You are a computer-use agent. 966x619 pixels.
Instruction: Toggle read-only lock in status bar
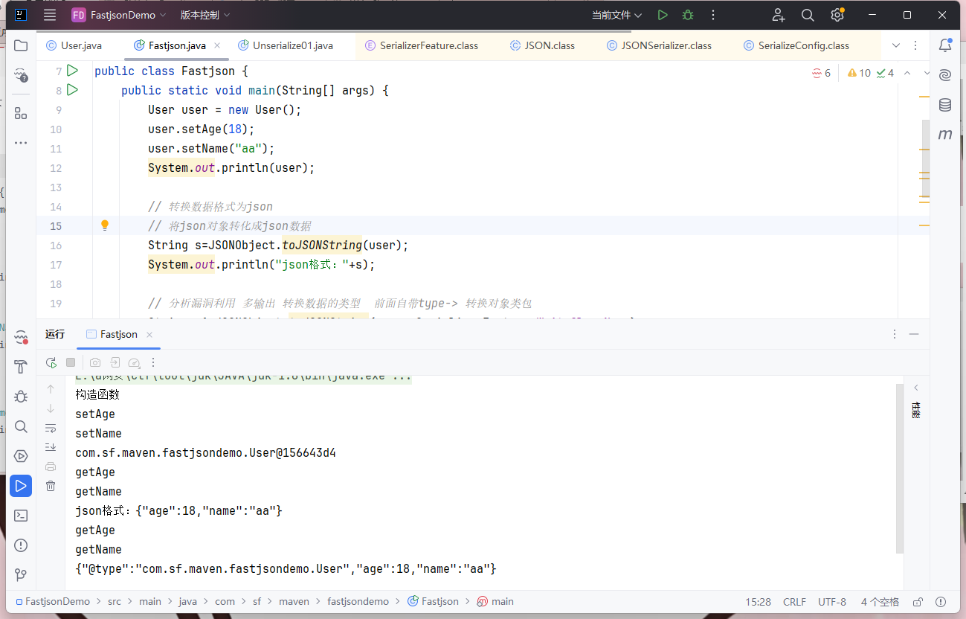pos(918,602)
